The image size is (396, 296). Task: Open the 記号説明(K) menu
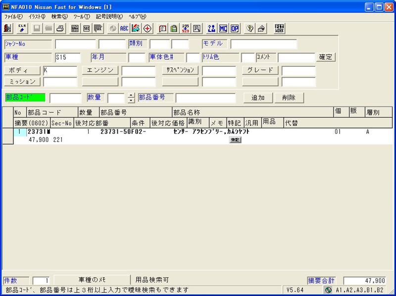(x=109, y=17)
